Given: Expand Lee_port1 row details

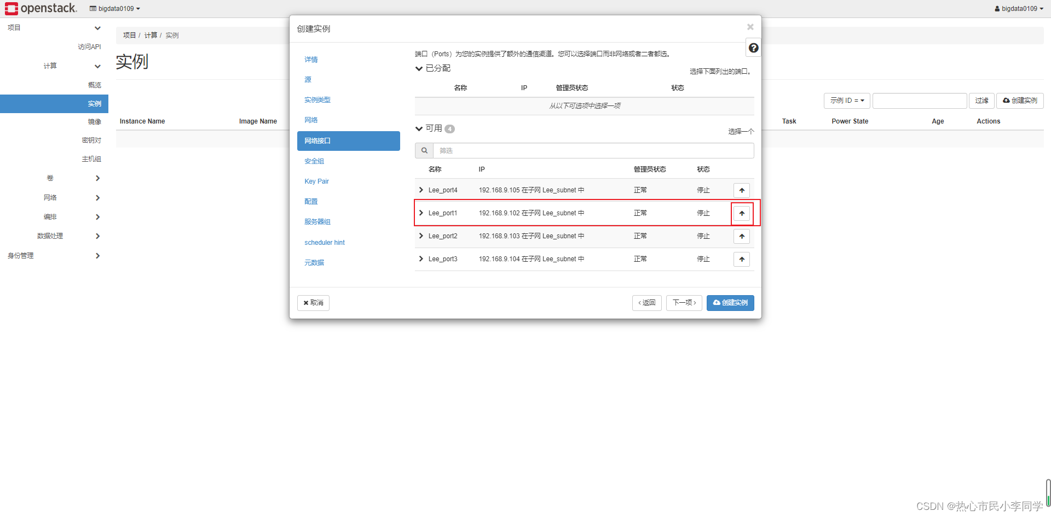Looking at the screenshot, I should click(x=421, y=213).
